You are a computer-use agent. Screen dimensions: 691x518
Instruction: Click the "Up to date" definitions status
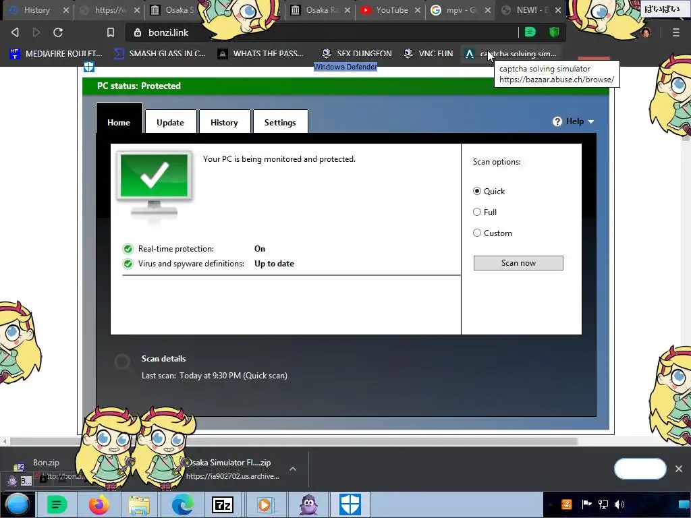click(x=274, y=264)
